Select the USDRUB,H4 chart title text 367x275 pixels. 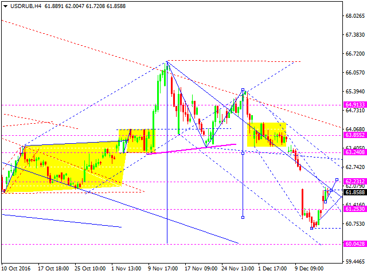(x=26, y=6)
